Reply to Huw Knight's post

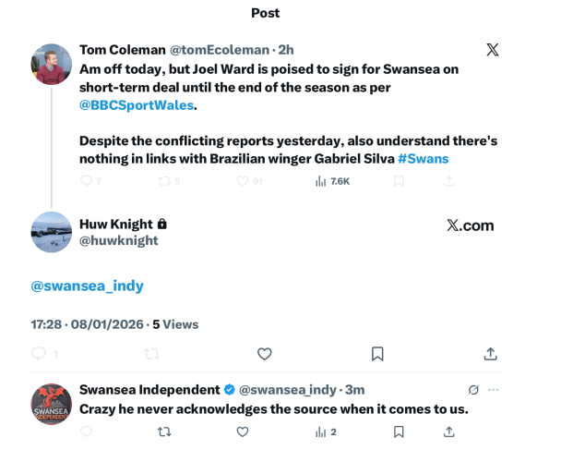[x=39, y=354]
